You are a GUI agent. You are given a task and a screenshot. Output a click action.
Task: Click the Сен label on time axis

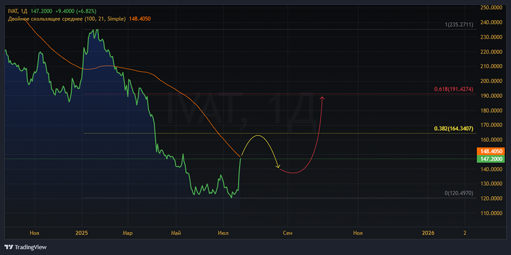pyautogui.click(x=288, y=233)
